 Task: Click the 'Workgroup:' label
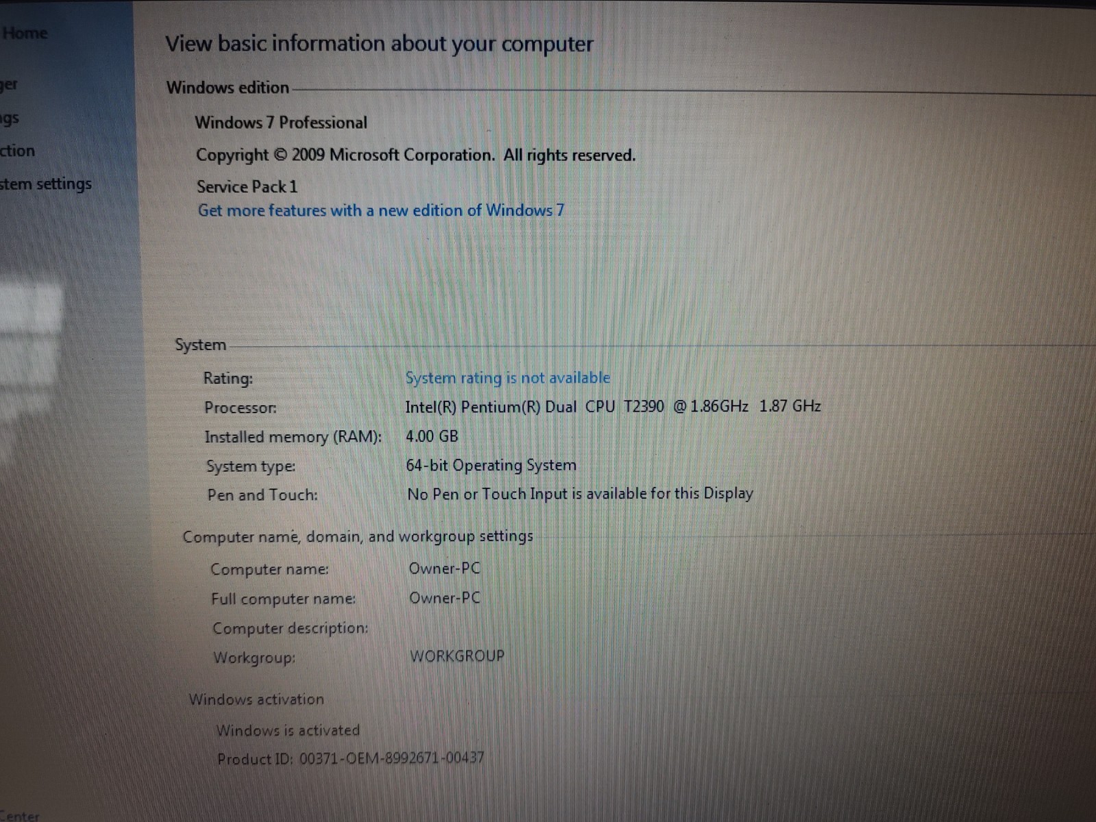[x=254, y=658]
